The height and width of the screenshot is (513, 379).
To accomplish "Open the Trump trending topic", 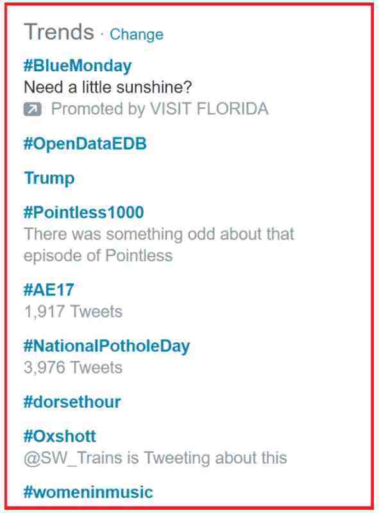I will point(49,178).
